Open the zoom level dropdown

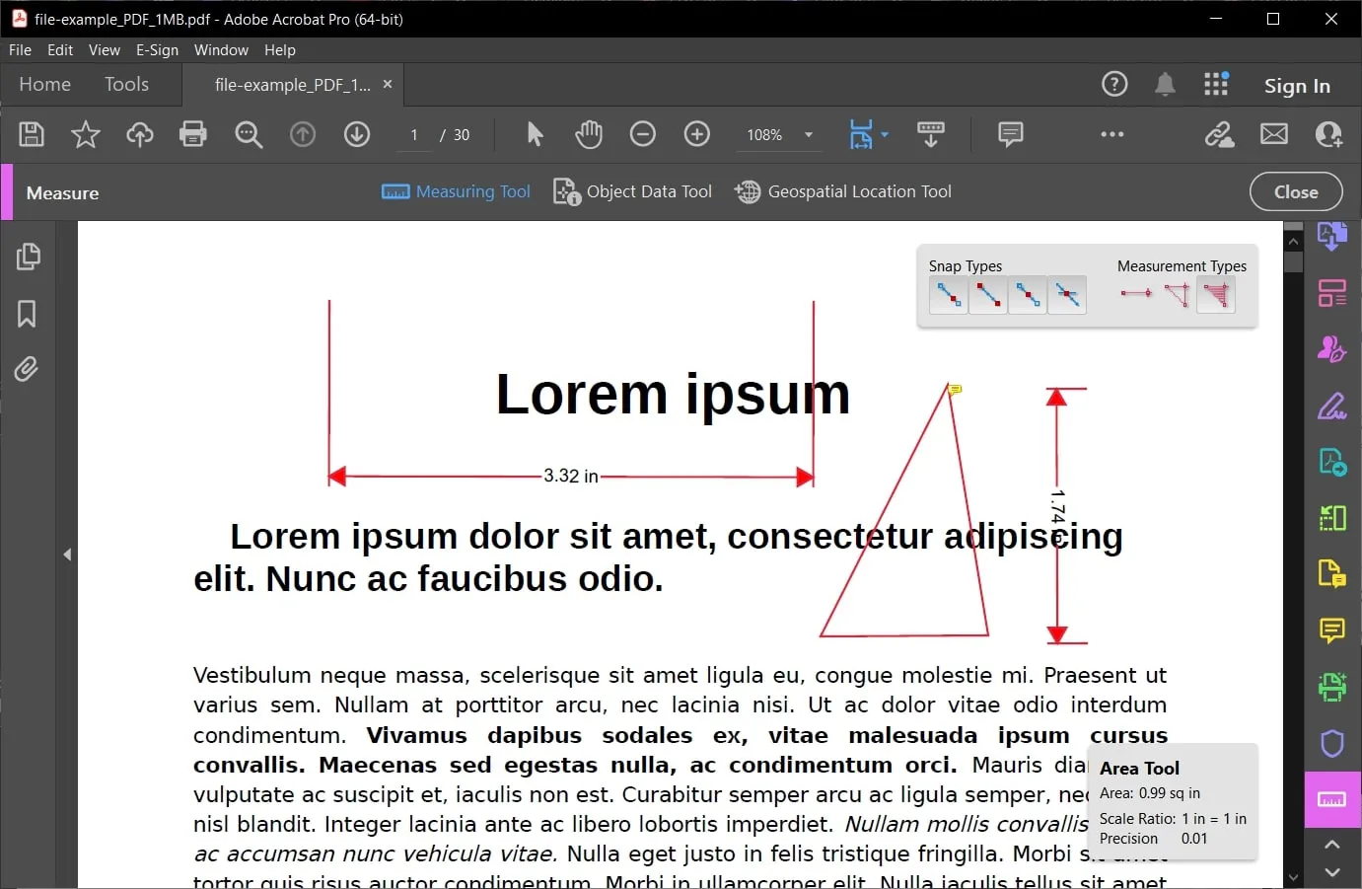coord(809,135)
